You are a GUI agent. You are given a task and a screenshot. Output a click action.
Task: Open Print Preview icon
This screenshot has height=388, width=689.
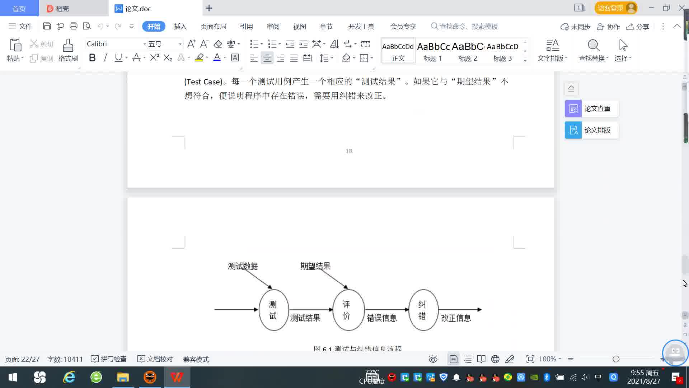[87, 26]
